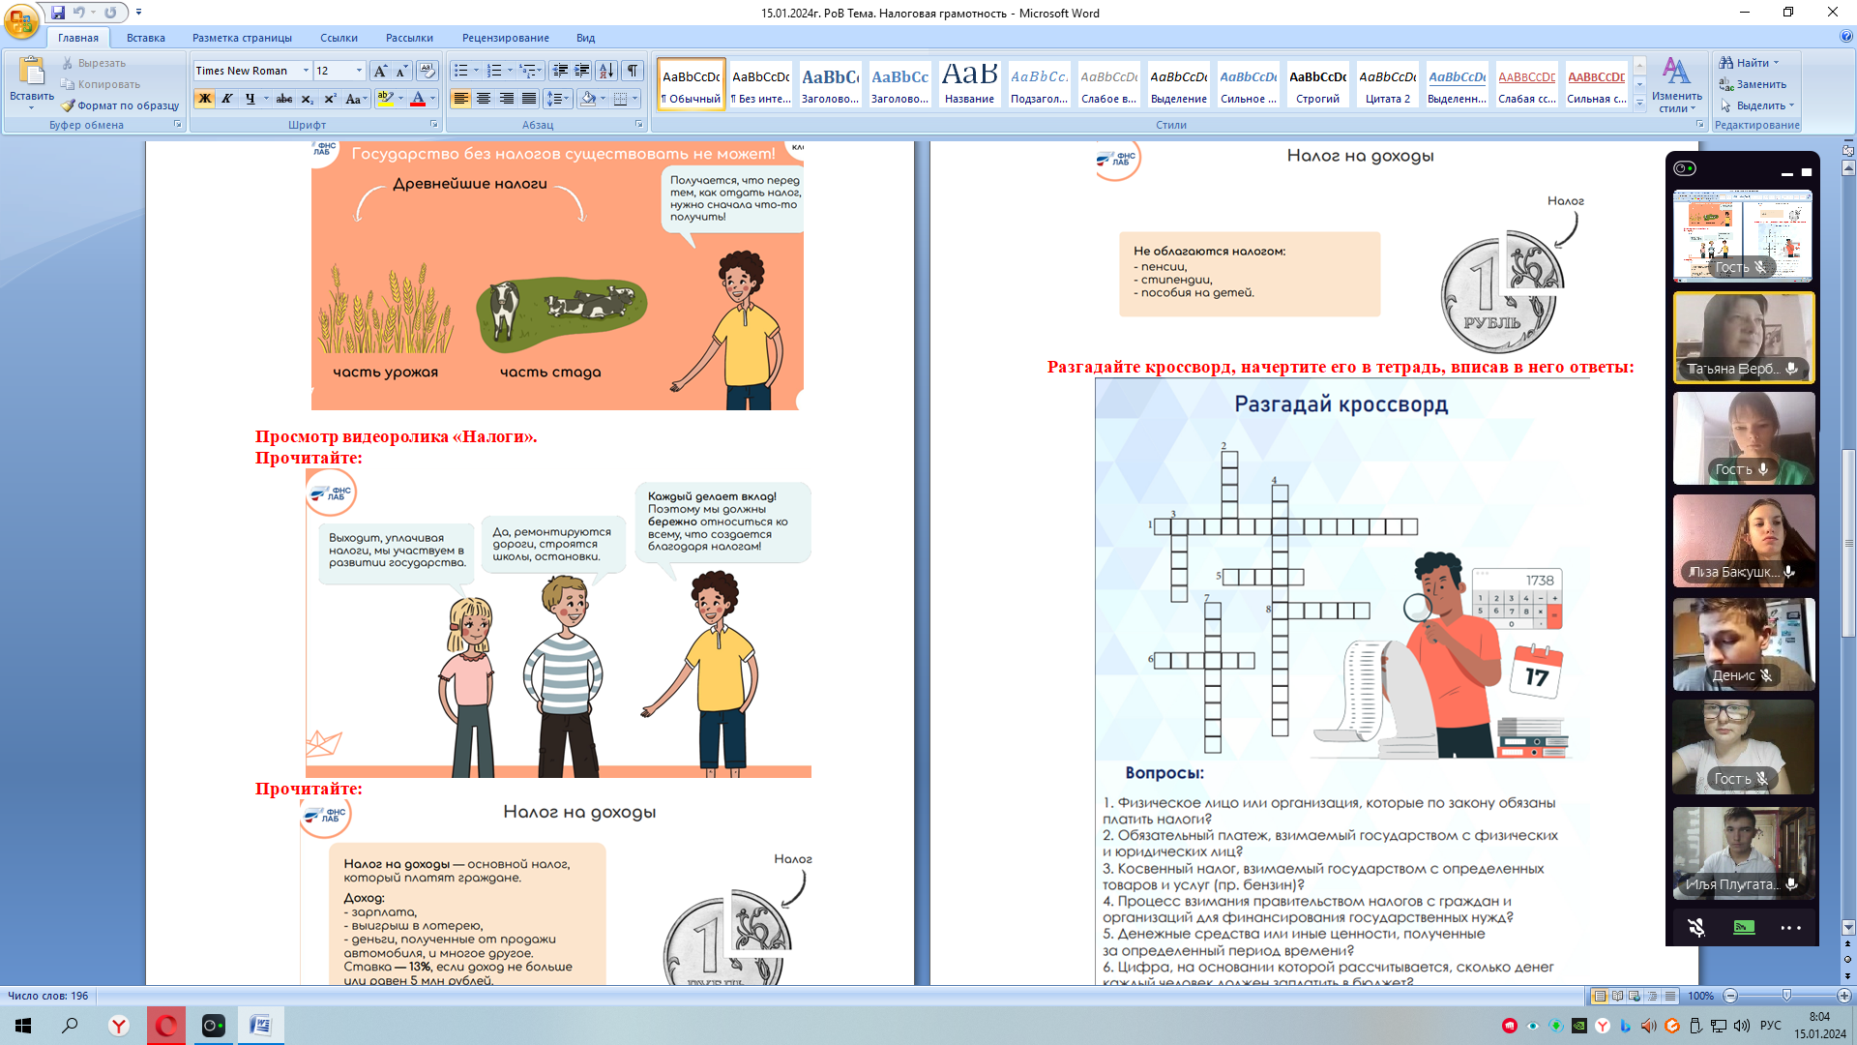
Task: Apply paragraph shading bucket
Action: 588,99
